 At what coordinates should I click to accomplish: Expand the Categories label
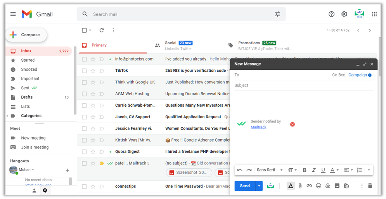(7, 116)
